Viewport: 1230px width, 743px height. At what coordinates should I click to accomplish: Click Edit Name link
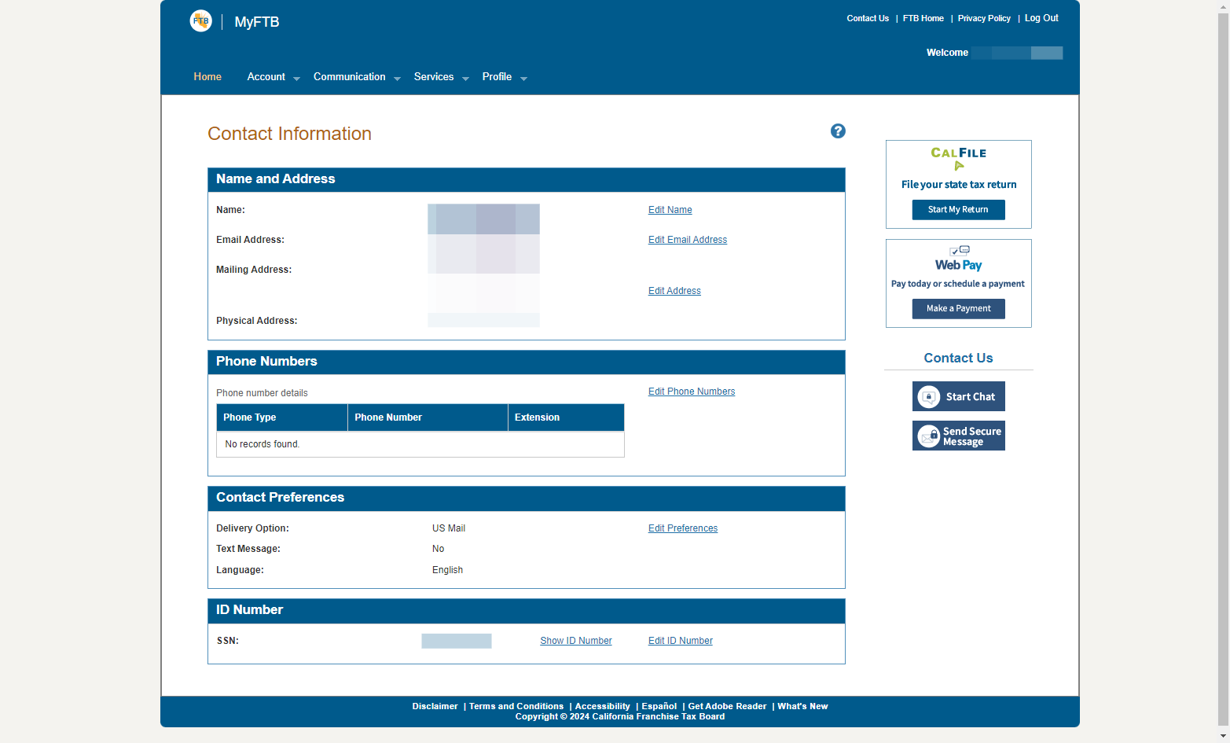[x=670, y=210]
